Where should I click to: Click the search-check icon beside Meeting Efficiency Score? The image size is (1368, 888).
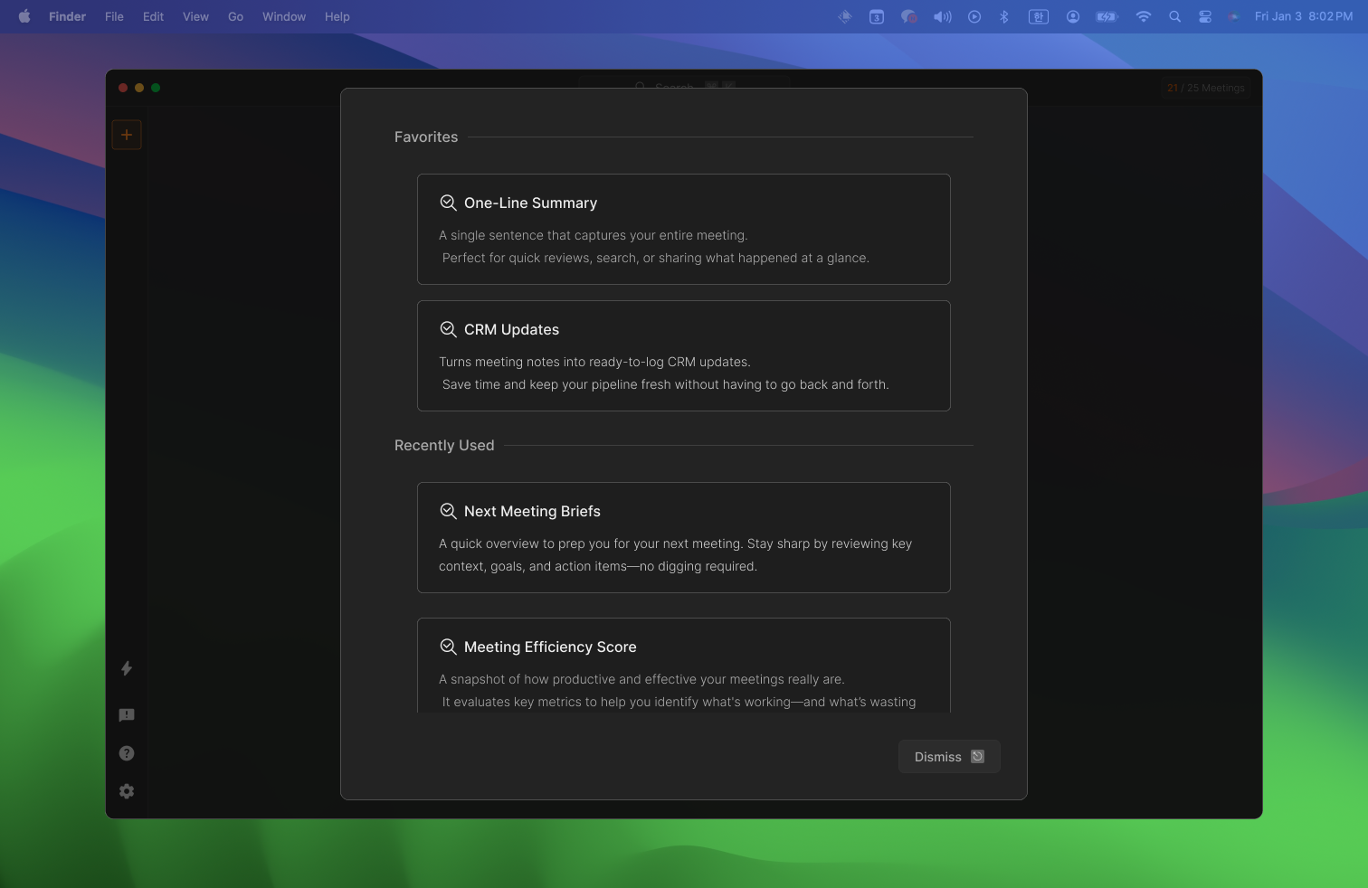[448, 647]
